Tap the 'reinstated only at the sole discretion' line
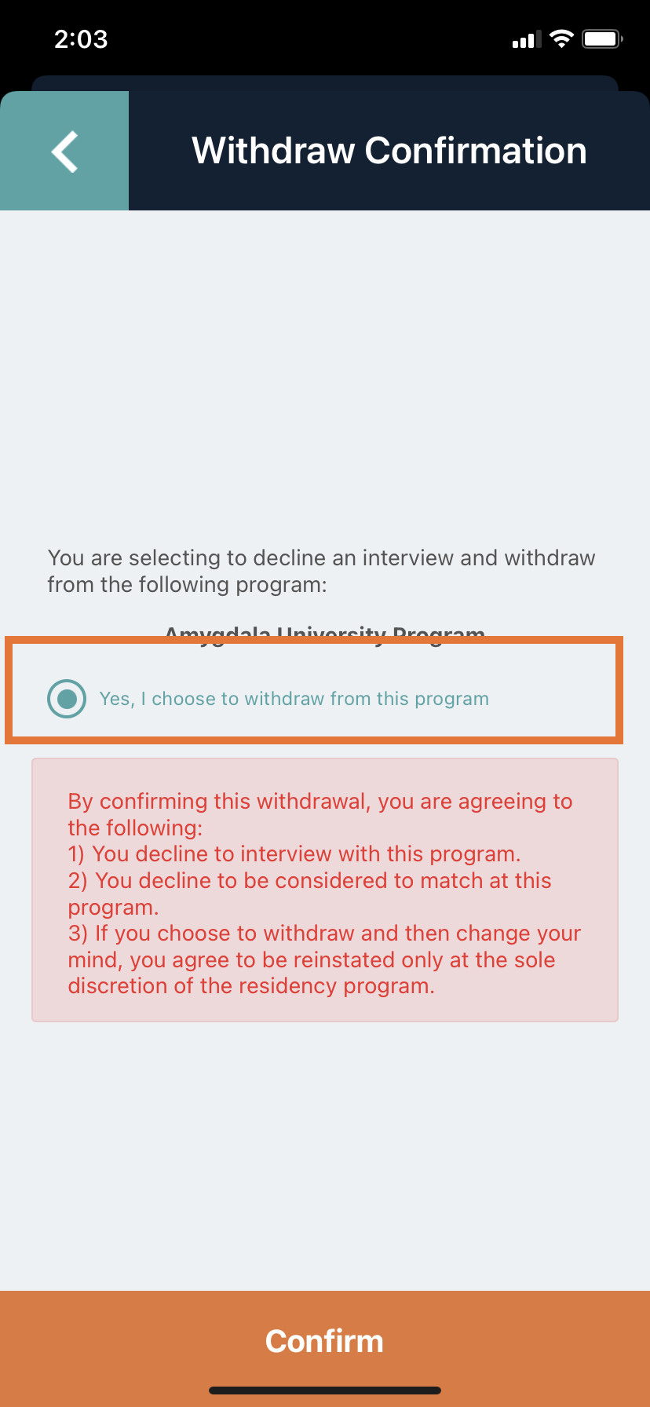The width and height of the screenshot is (650, 1407). [x=312, y=973]
